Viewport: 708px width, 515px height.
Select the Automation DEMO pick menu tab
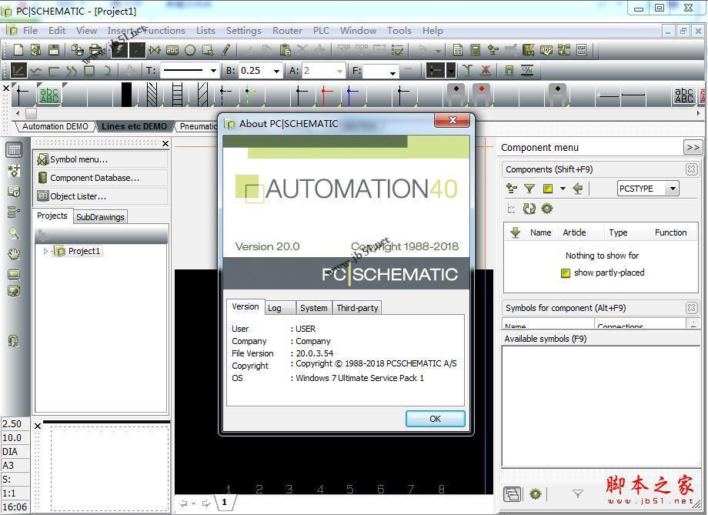[x=55, y=126]
